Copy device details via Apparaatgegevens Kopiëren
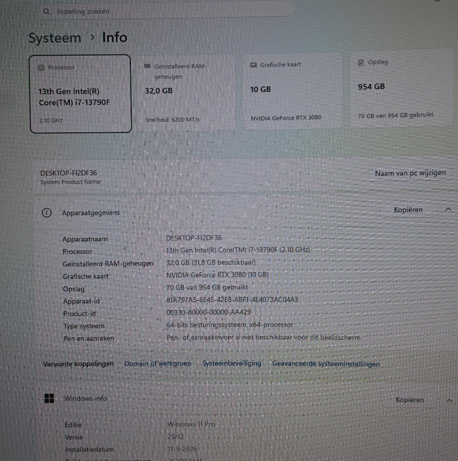This screenshot has height=461, width=458. click(408, 210)
